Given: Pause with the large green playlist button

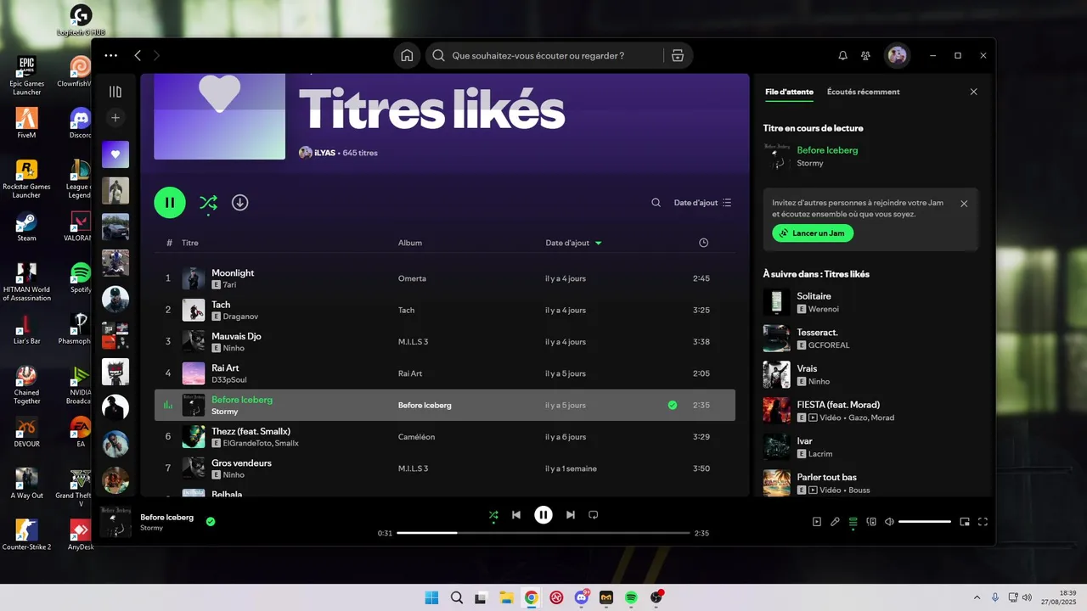Looking at the screenshot, I should 170,203.
